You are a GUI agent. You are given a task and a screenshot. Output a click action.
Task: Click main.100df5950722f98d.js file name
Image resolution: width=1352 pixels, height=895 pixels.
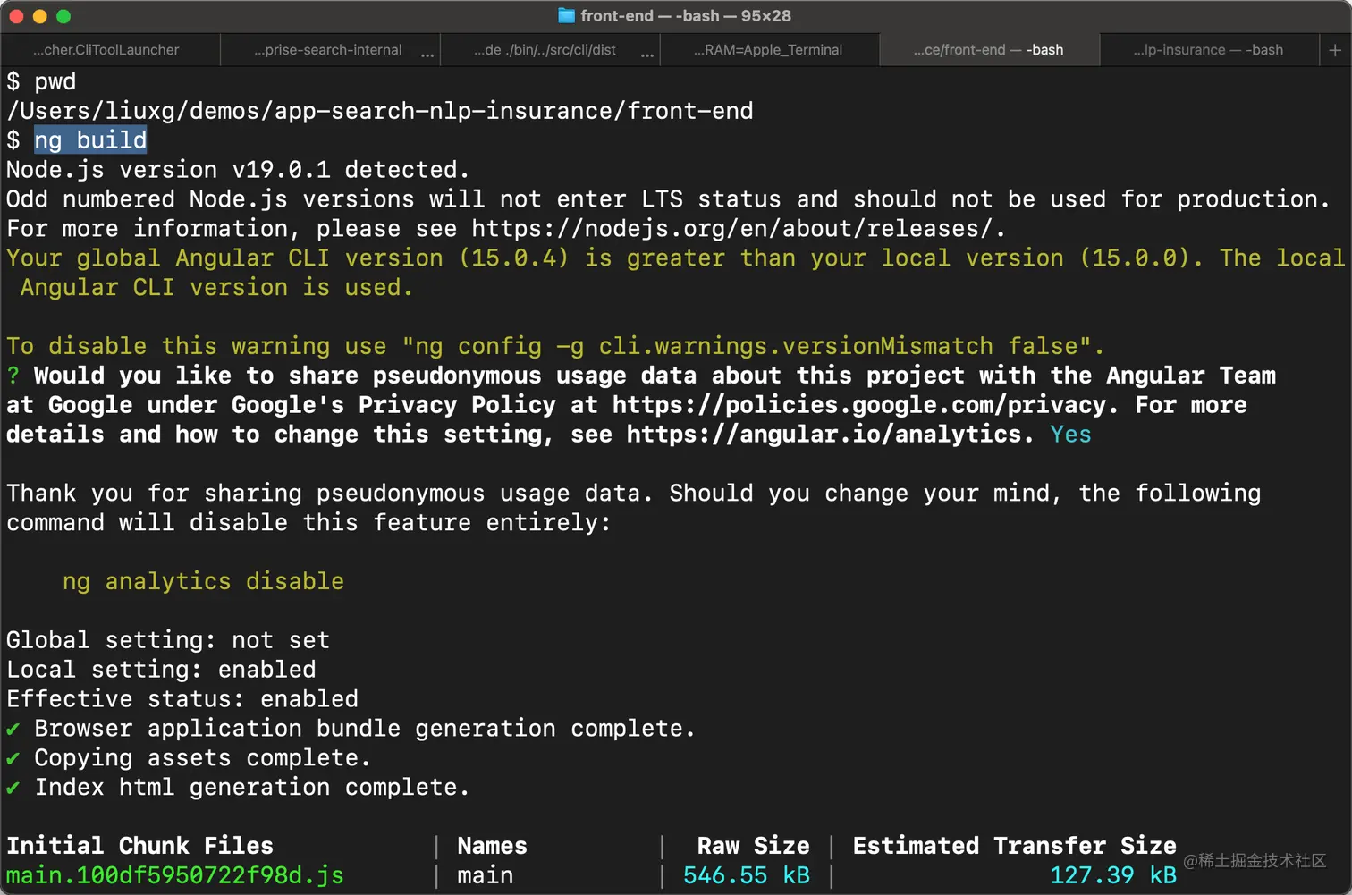[x=175, y=875]
